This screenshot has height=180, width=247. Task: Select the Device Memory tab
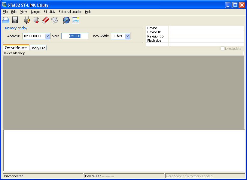coord(16,47)
